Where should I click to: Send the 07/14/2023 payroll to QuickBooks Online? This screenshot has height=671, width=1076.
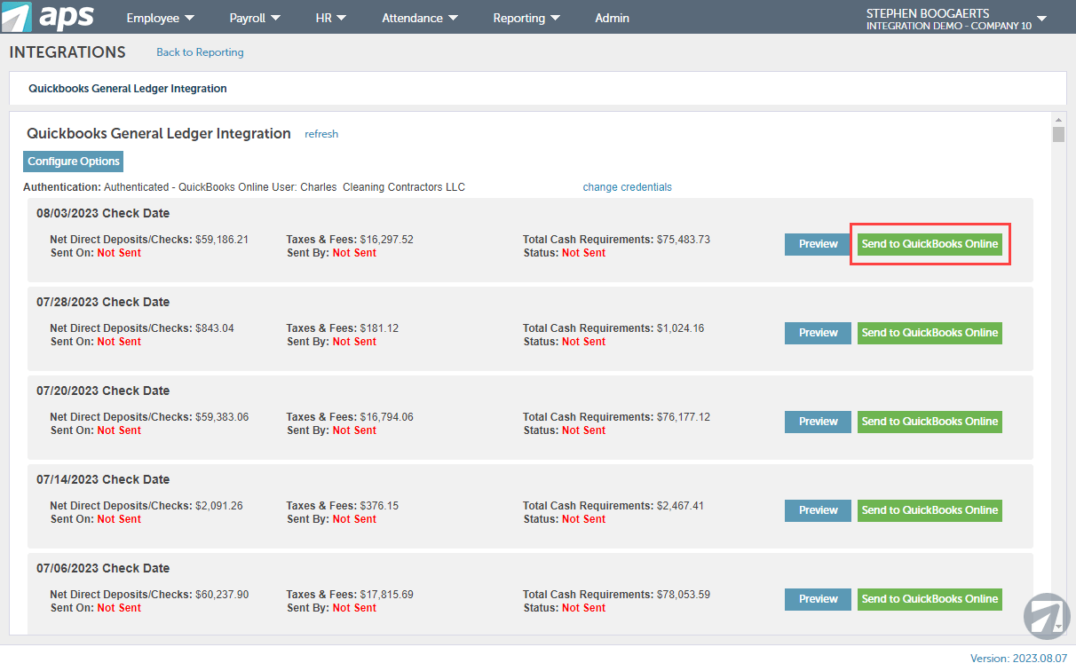click(x=930, y=510)
